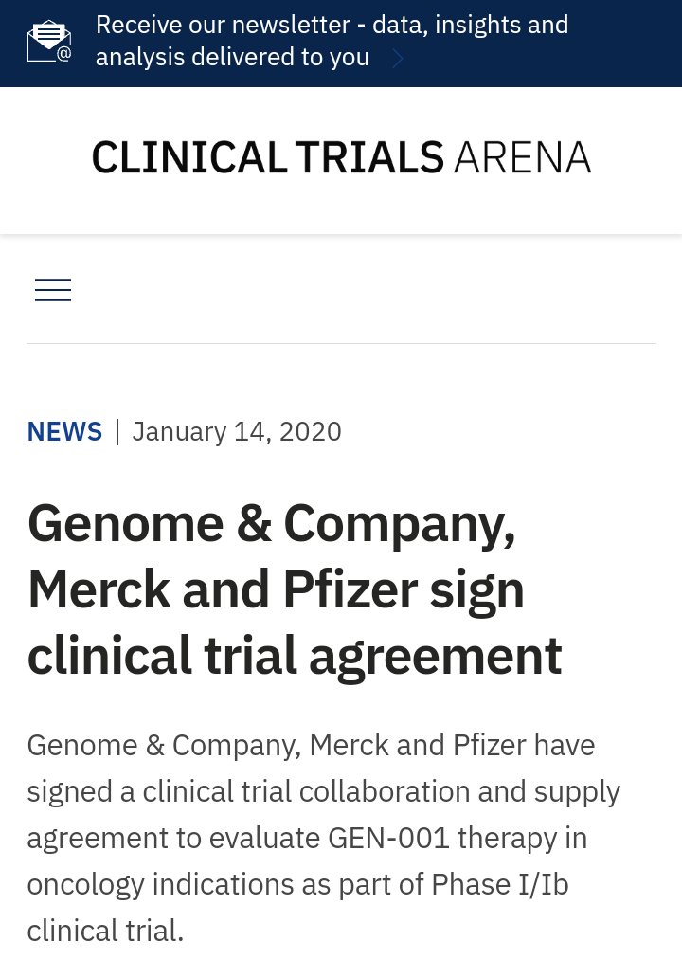Image resolution: width=682 pixels, height=978 pixels.
Task: Click "oncology indications" in the summary paragraph
Action: pyautogui.click(x=153, y=884)
